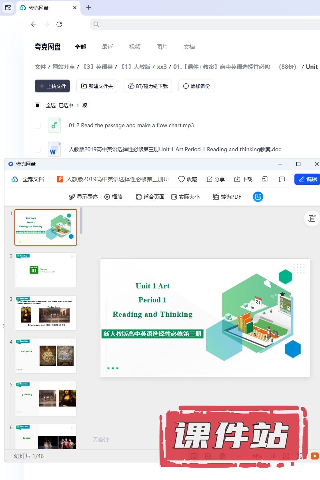Click 转为PDF to convert to PDF

(x=227, y=197)
